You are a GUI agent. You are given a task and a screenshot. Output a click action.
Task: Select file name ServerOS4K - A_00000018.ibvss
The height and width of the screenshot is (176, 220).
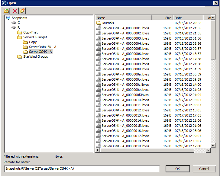(x=125, y=141)
